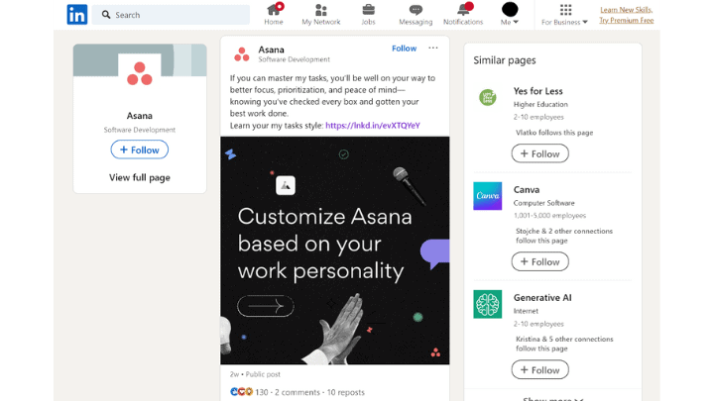Viewport: 714px width, 401px height.
Task: Open the Canva page logo
Action: (x=487, y=196)
